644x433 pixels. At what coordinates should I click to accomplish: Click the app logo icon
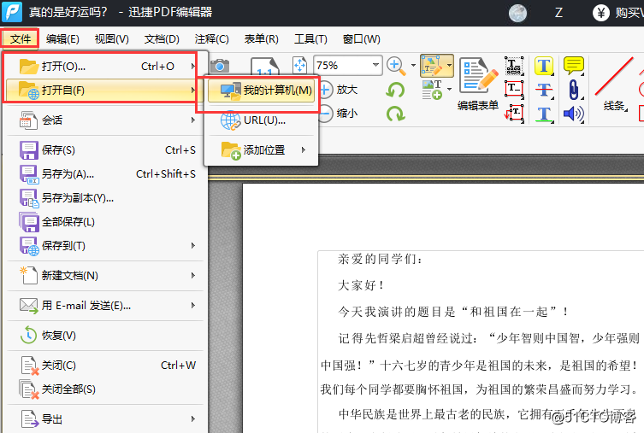(x=12, y=11)
